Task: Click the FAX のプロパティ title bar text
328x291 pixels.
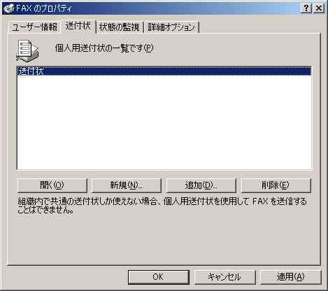Action: pos(44,8)
